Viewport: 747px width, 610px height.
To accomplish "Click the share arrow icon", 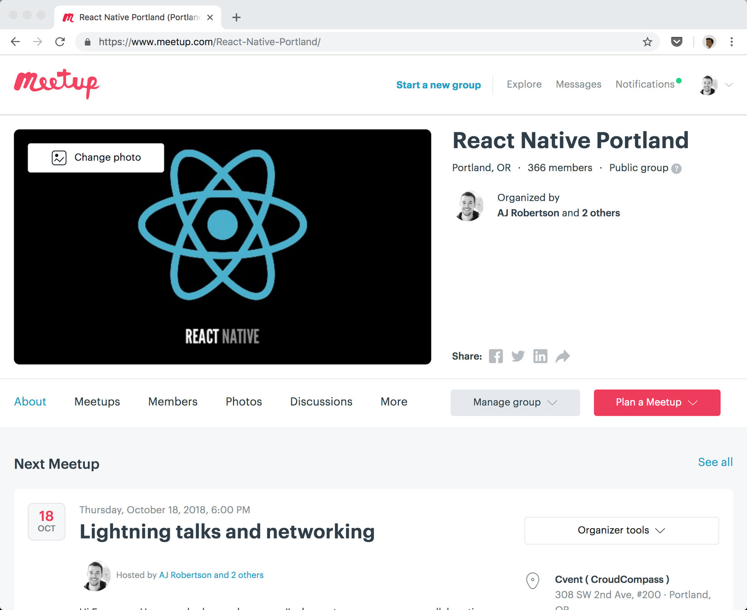I will [x=563, y=356].
